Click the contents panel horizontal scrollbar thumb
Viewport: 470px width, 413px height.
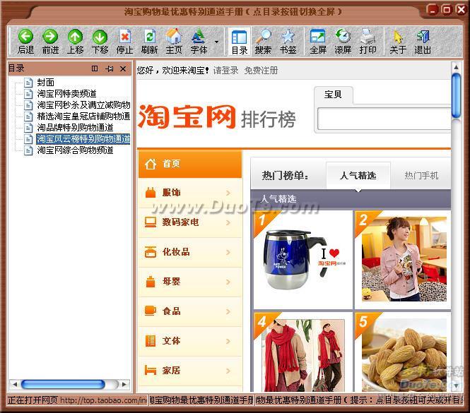[x=63, y=384]
